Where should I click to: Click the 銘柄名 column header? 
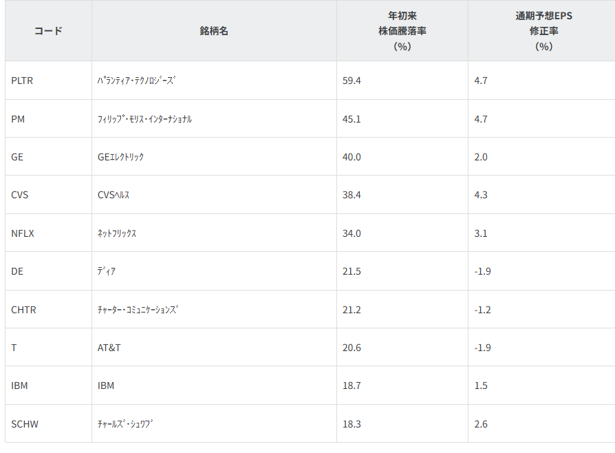coord(214,31)
